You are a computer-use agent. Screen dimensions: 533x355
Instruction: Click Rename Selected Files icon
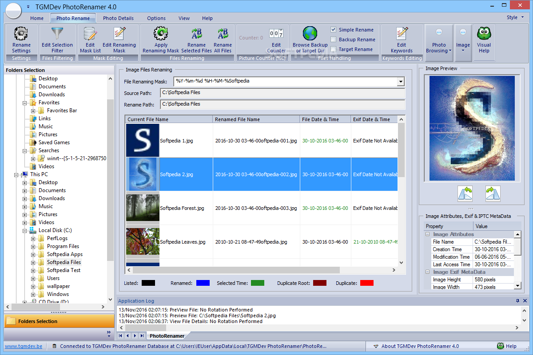tap(196, 34)
